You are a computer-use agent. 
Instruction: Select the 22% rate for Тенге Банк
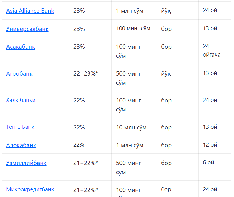79,128
